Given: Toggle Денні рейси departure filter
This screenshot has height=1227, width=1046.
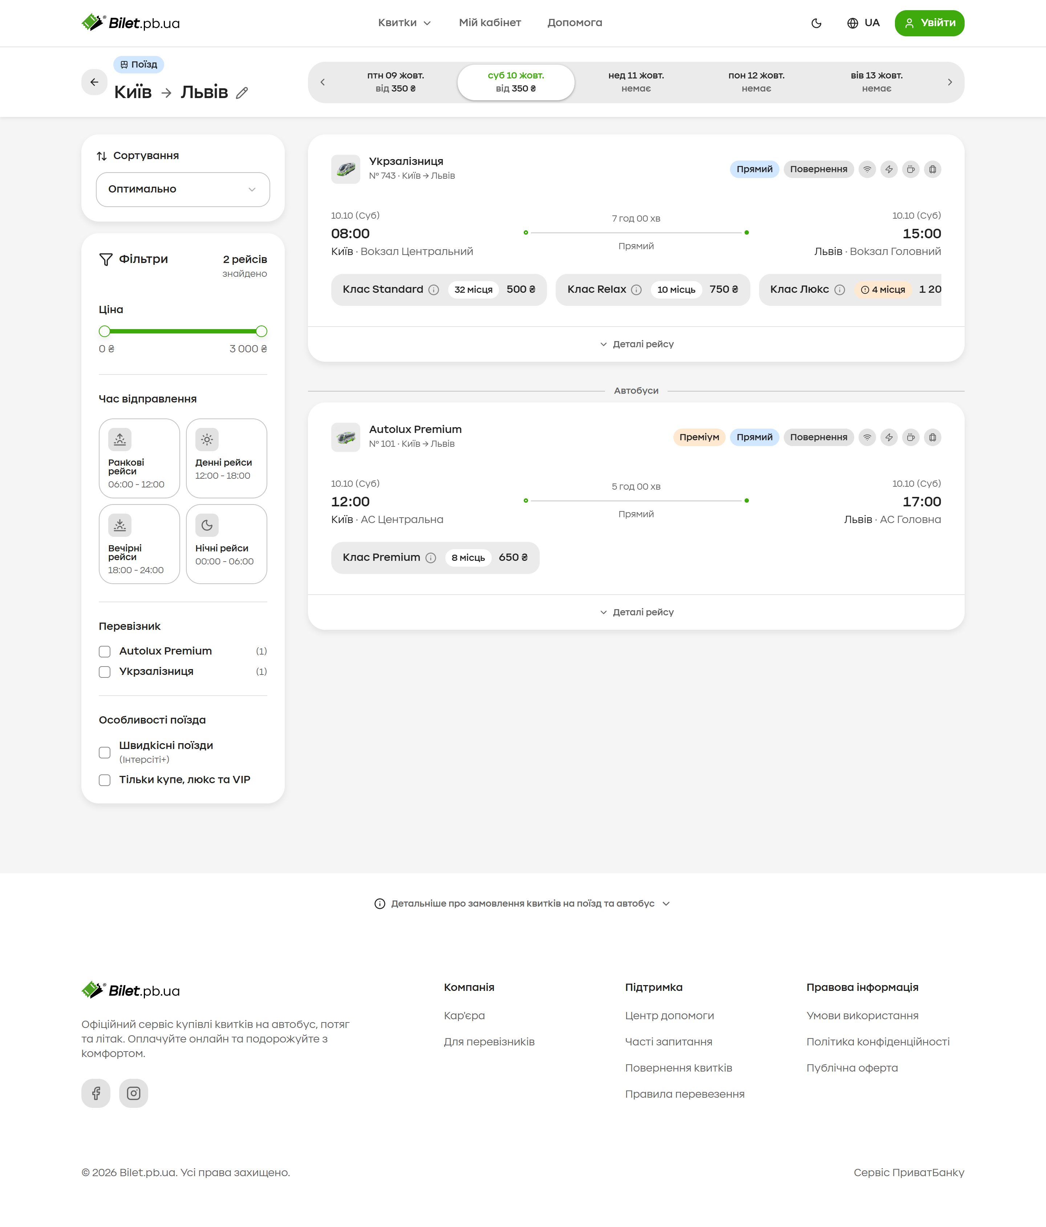Looking at the screenshot, I should (226, 458).
